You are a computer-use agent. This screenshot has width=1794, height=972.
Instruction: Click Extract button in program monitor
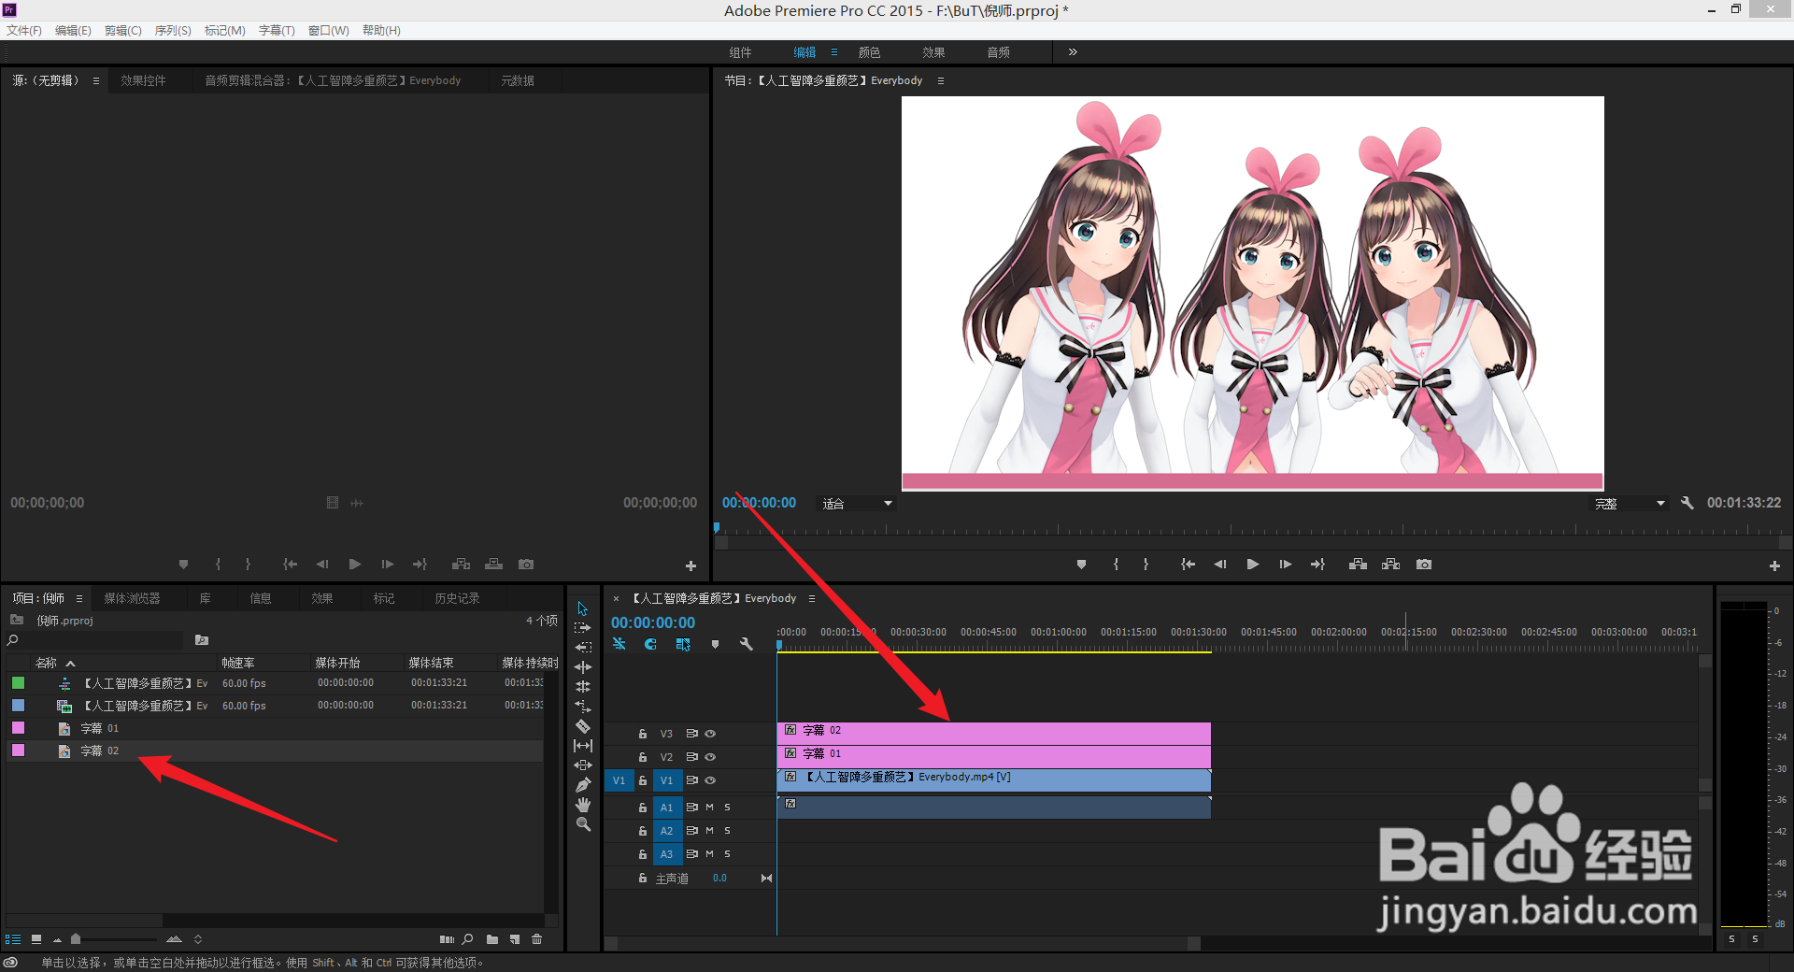coord(1391,565)
